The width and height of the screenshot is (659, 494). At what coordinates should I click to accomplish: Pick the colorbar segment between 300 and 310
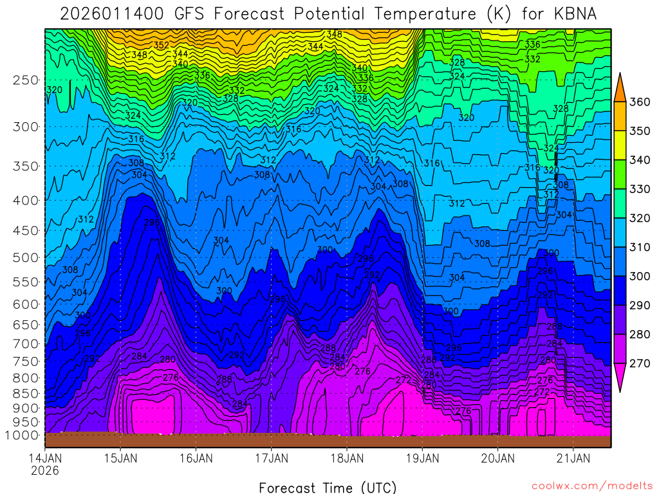tap(620, 261)
